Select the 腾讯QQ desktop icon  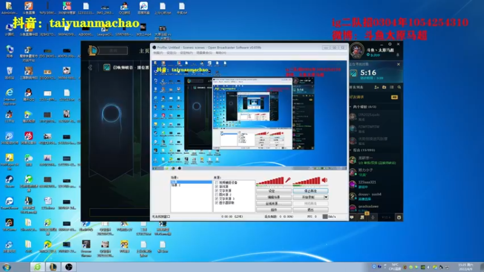tap(28, 94)
